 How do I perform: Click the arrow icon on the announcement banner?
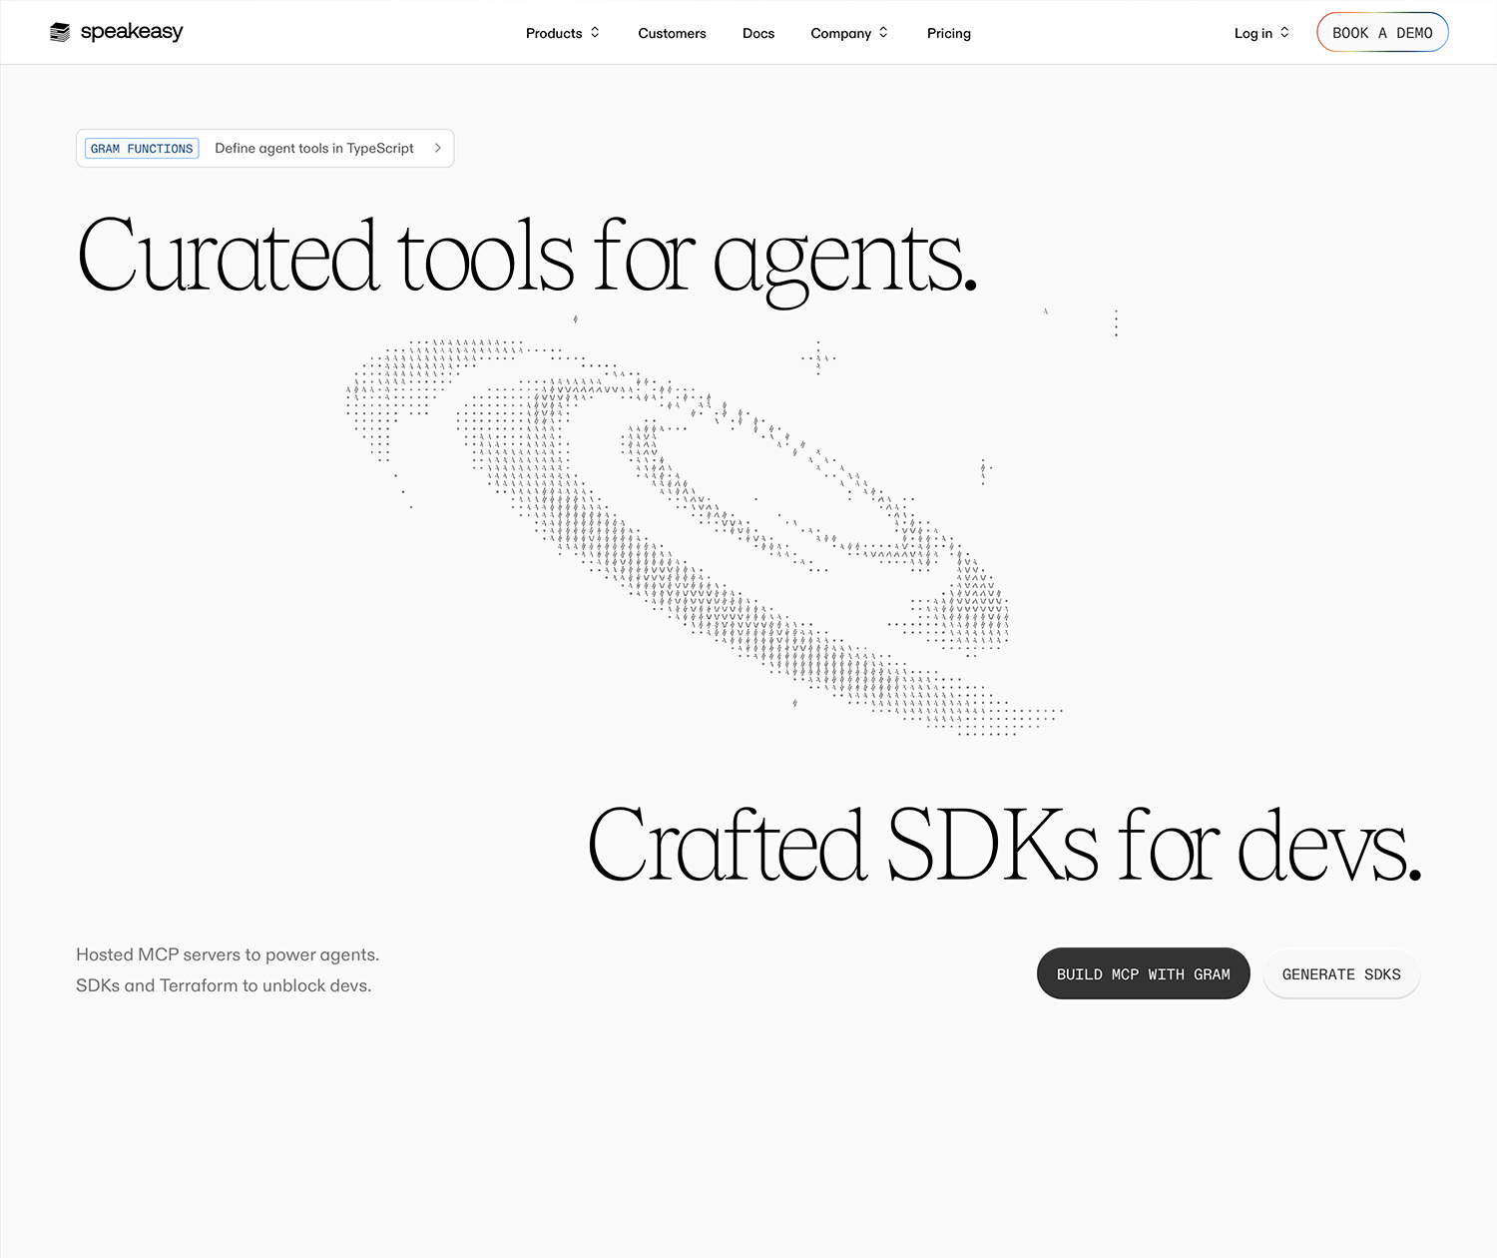pos(437,148)
